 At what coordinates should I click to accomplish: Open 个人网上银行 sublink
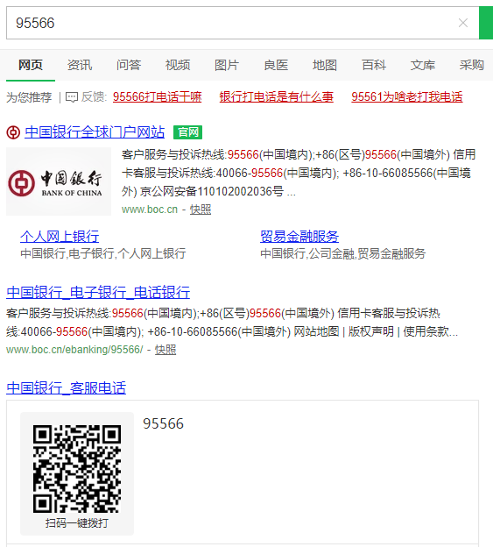point(60,237)
